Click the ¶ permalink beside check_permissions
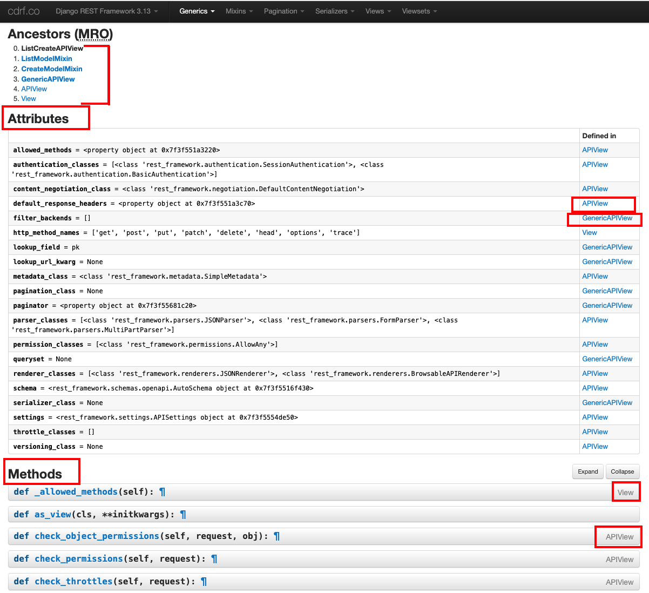The height and width of the screenshot is (593, 649). (214, 559)
